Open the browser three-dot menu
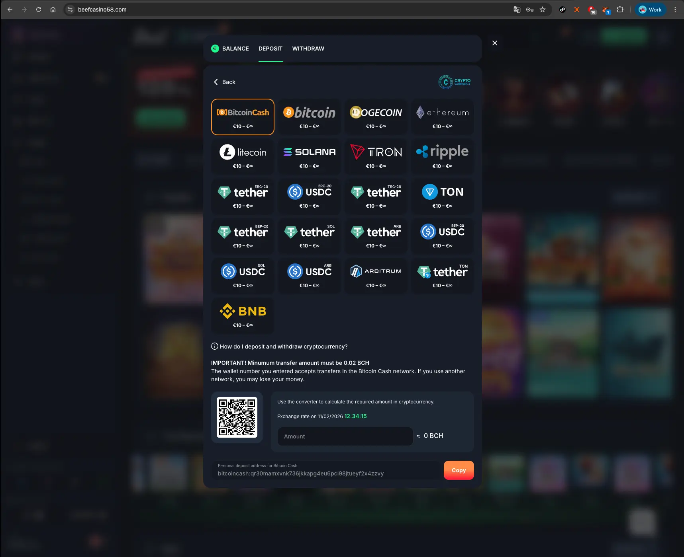Image resolution: width=684 pixels, height=557 pixels. tap(675, 10)
